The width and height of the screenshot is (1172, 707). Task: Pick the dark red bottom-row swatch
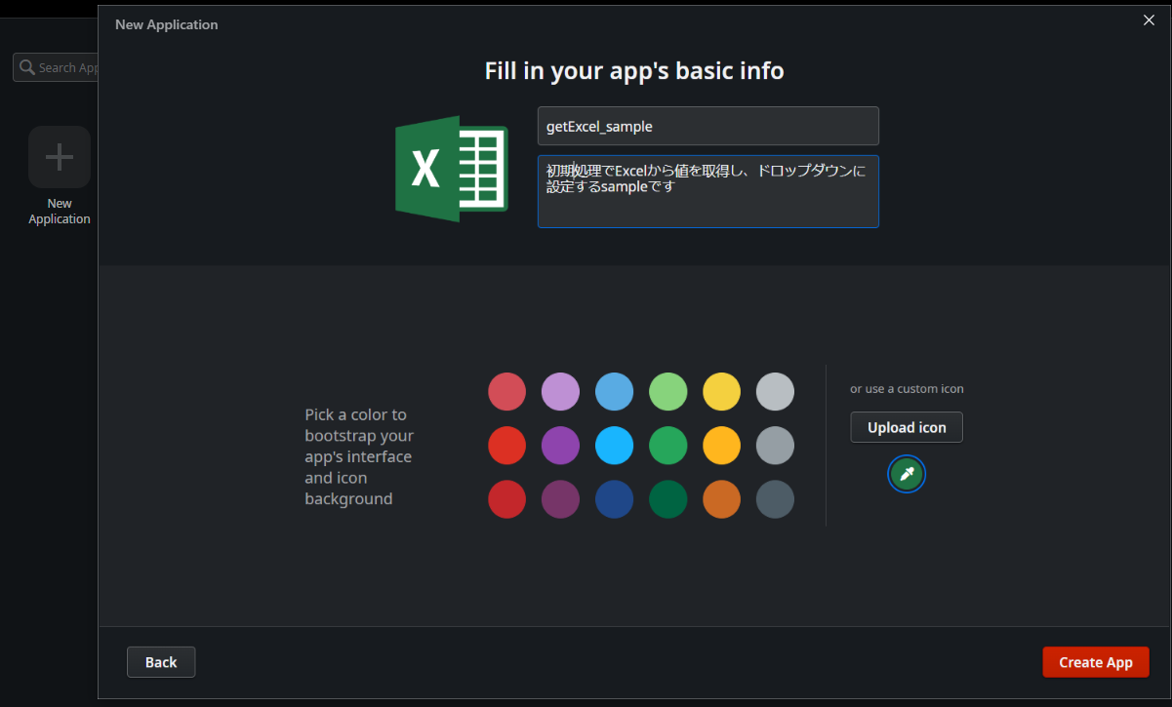pyautogui.click(x=507, y=499)
